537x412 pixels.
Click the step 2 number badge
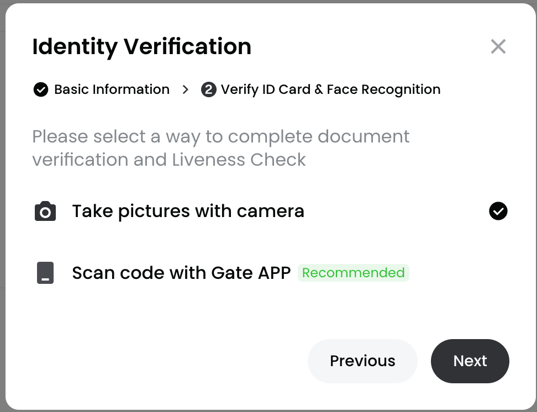pos(208,89)
